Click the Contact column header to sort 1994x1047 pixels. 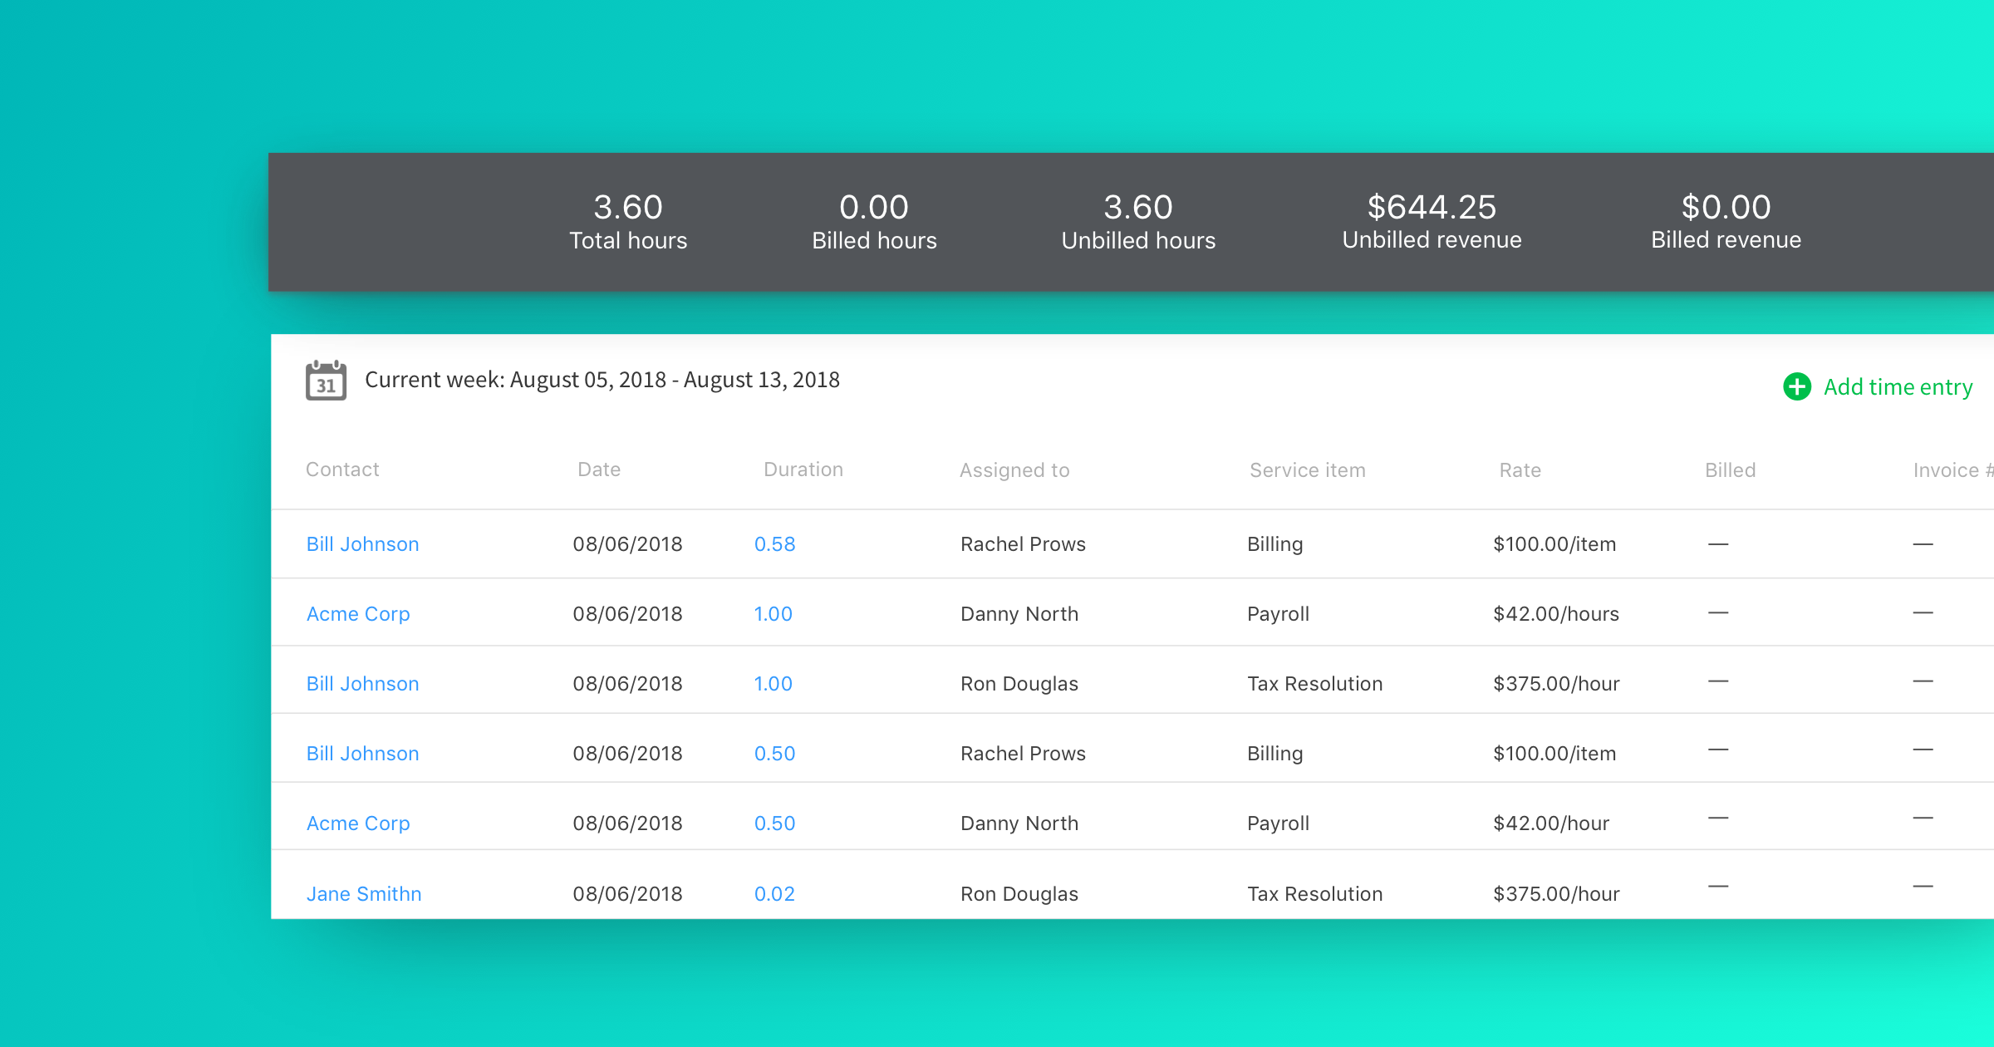click(x=343, y=469)
